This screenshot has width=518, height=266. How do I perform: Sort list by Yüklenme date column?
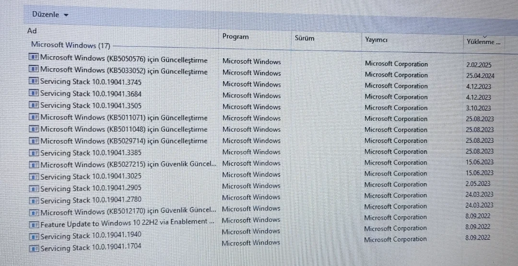pos(483,42)
